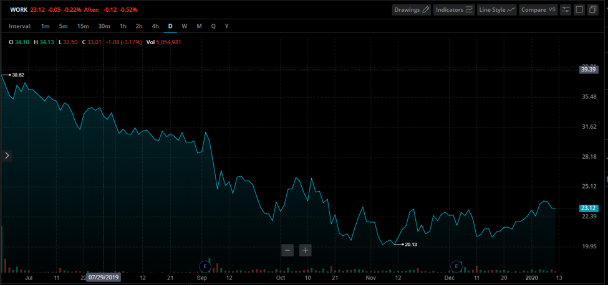This screenshot has width=608, height=285.
Task: Click the 07/29/2019 date label
Action: point(104,278)
